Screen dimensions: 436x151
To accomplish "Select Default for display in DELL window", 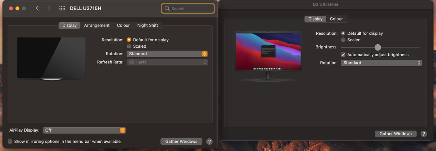I will (x=129, y=40).
